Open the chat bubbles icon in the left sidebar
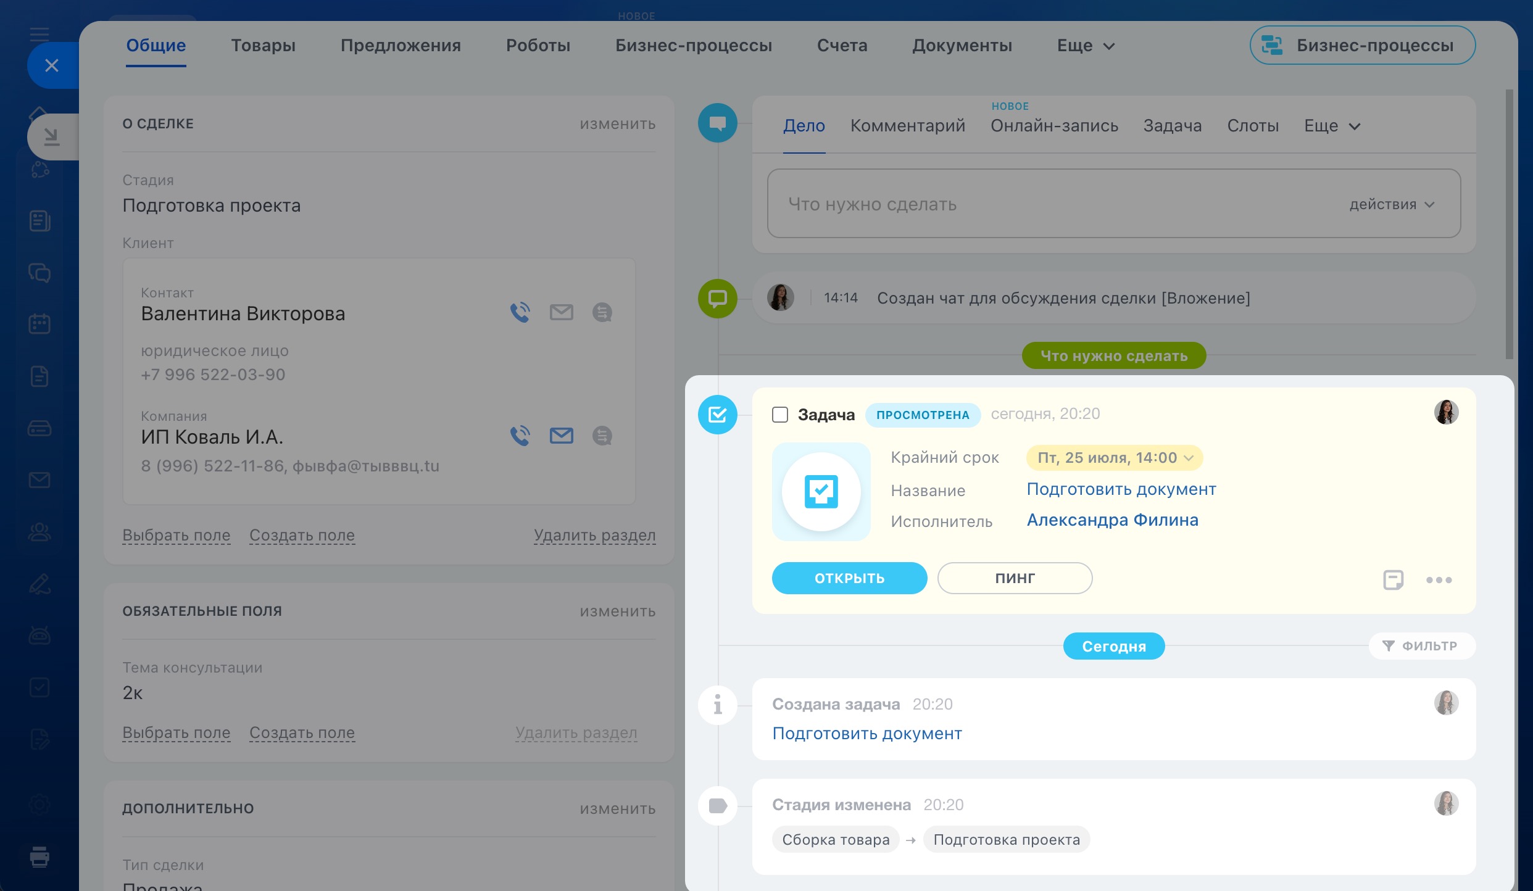Viewport: 1533px width, 891px height. 39,273
